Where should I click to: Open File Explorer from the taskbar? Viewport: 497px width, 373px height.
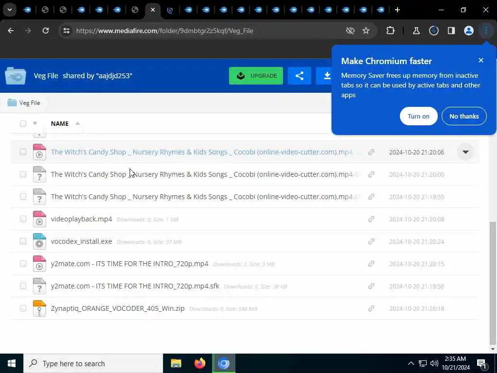(x=176, y=363)
